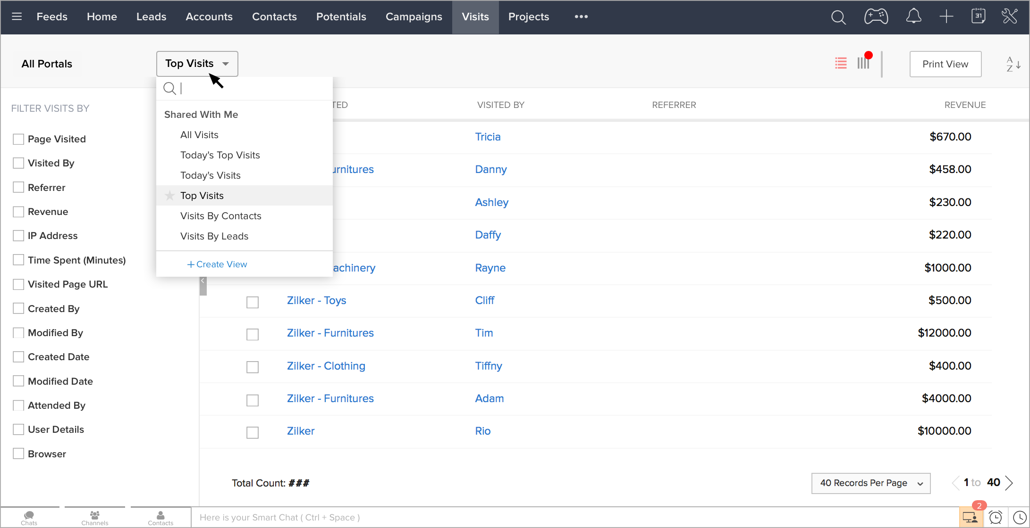Open the gamescope controller icon
The height and width of the screenshot is (528, 1030).
(x=876, y=16)
